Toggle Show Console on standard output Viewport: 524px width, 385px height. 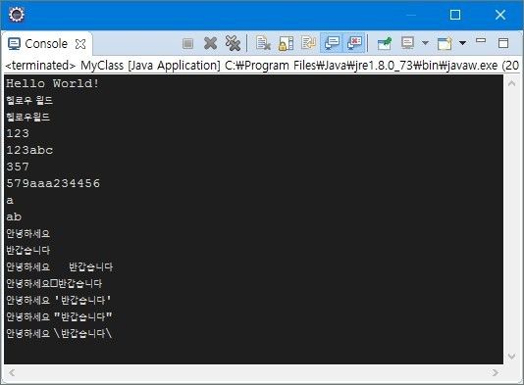tap(332, 43)
